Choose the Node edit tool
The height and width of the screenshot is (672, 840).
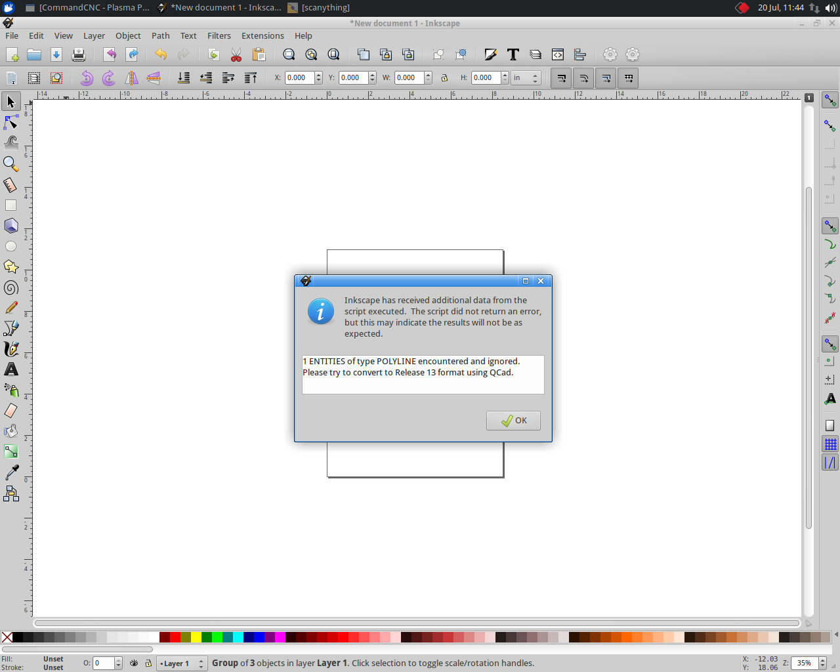[x=11, y=122]
